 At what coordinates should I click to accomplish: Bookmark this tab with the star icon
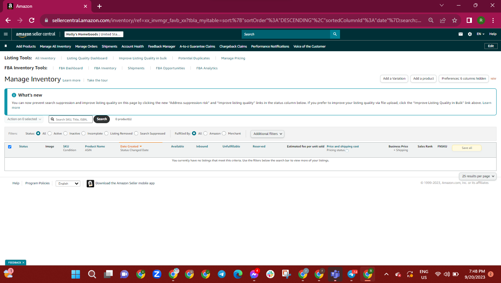point(455,20)
